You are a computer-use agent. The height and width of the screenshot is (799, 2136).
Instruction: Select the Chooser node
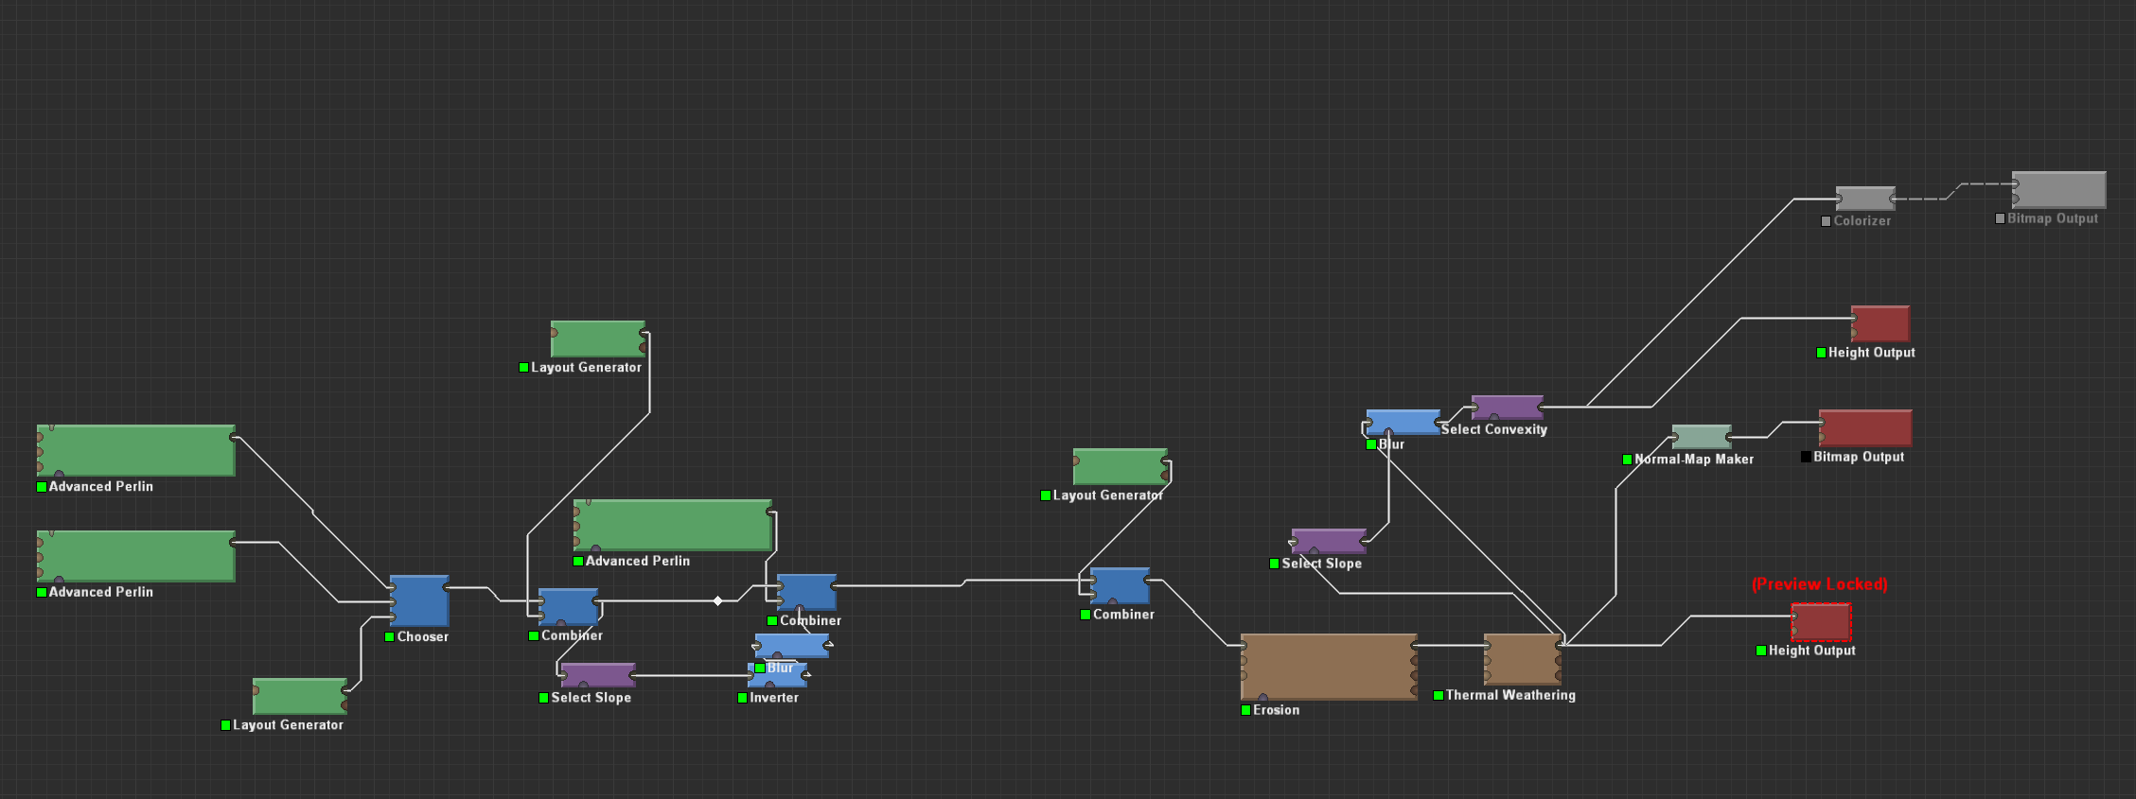pyautogui.click(x=419, y=600)
